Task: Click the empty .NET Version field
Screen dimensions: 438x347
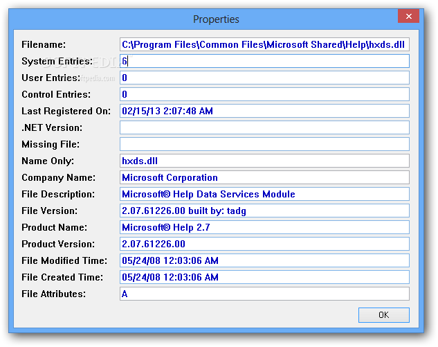Action: (x=264, y=127)
